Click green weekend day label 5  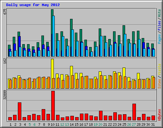[x=30, y=124]
